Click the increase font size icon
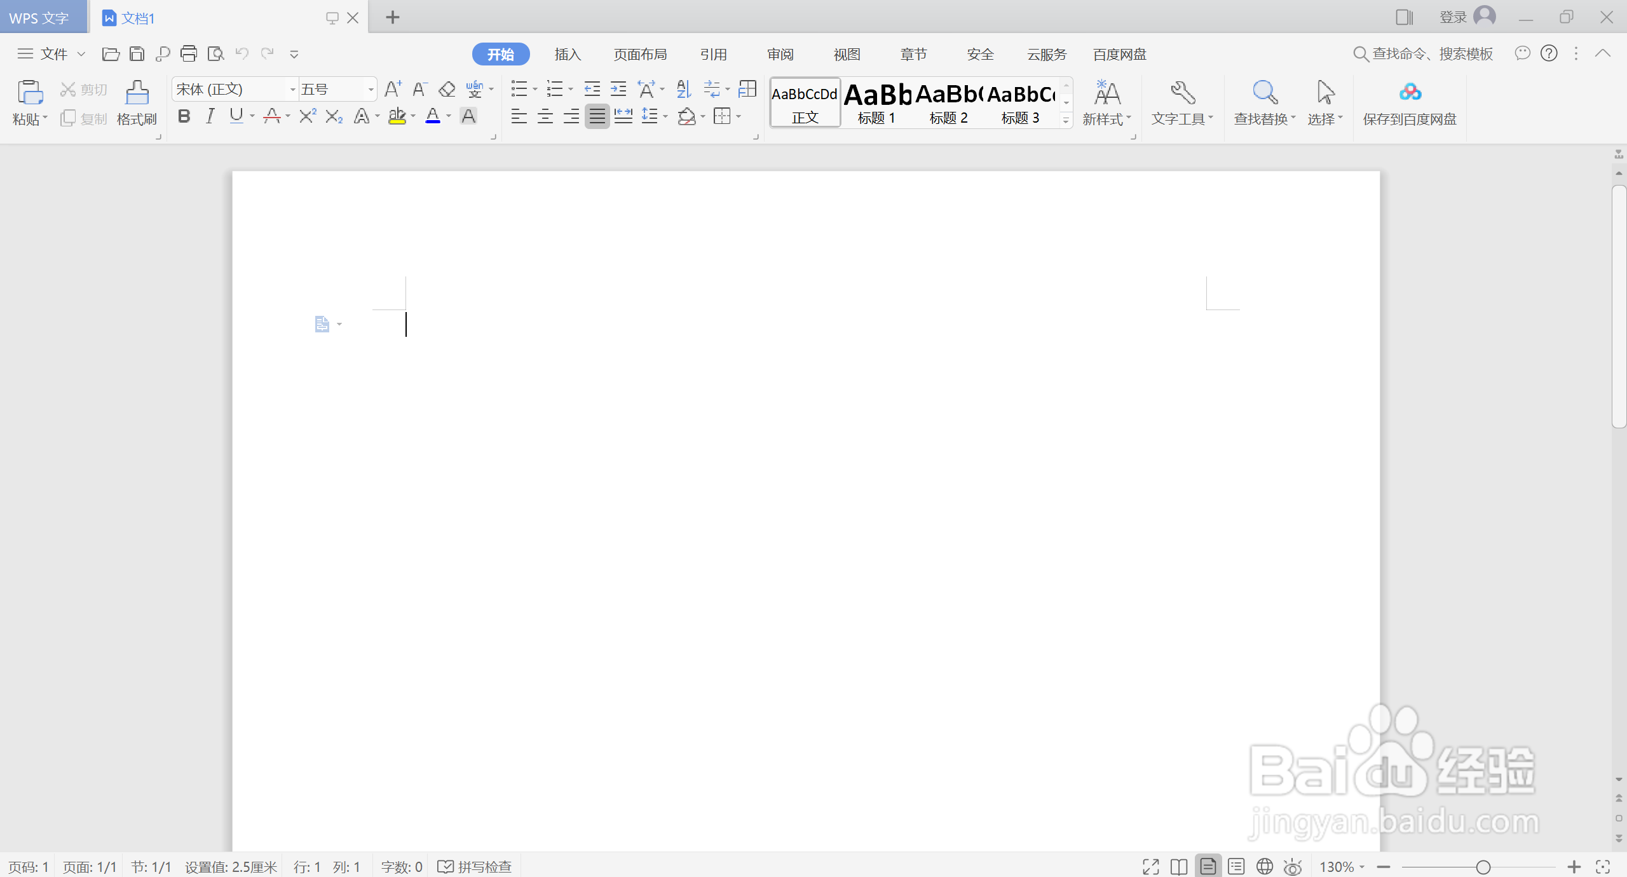The height and width of the screenshot is (877, 1627). point(393,89)
